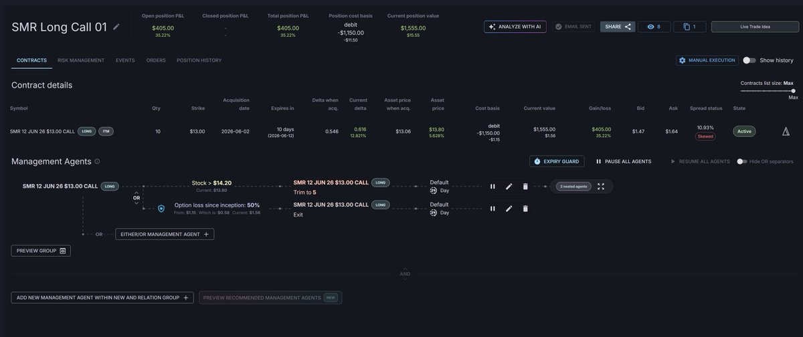Pause the Trim to 5 agent
803x337 pixels.
coord(493,187)
